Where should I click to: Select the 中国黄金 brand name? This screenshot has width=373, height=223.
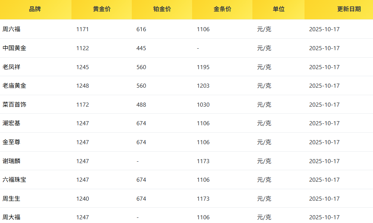[15, 48]
